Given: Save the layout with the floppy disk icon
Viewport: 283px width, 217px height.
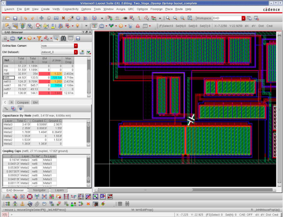Looking at the screenshot, I should pos(15,18).
